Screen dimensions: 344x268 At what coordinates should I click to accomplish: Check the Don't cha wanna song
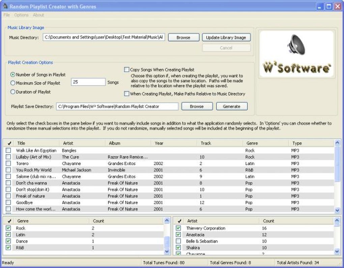click(x=8, y=183)
